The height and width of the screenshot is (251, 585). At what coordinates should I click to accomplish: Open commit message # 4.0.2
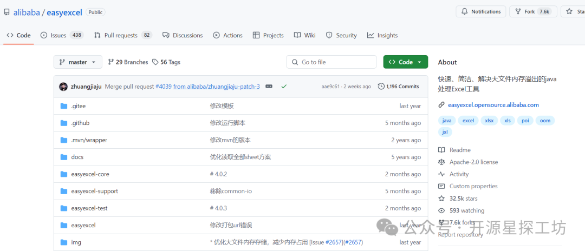(219, 174)
